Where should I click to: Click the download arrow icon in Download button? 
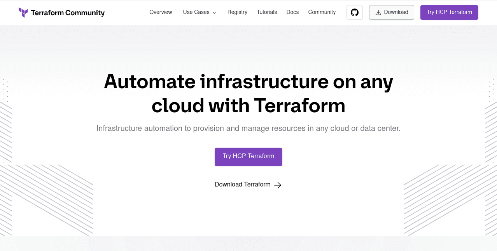click(378, 12)
